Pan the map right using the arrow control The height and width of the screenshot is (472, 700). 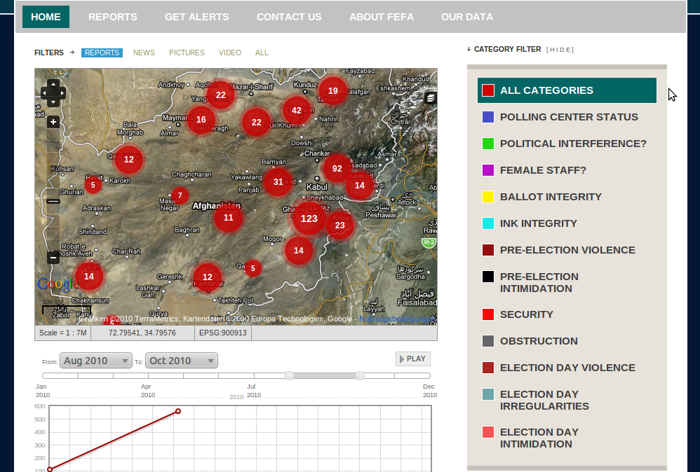click(x=61, y=92)
